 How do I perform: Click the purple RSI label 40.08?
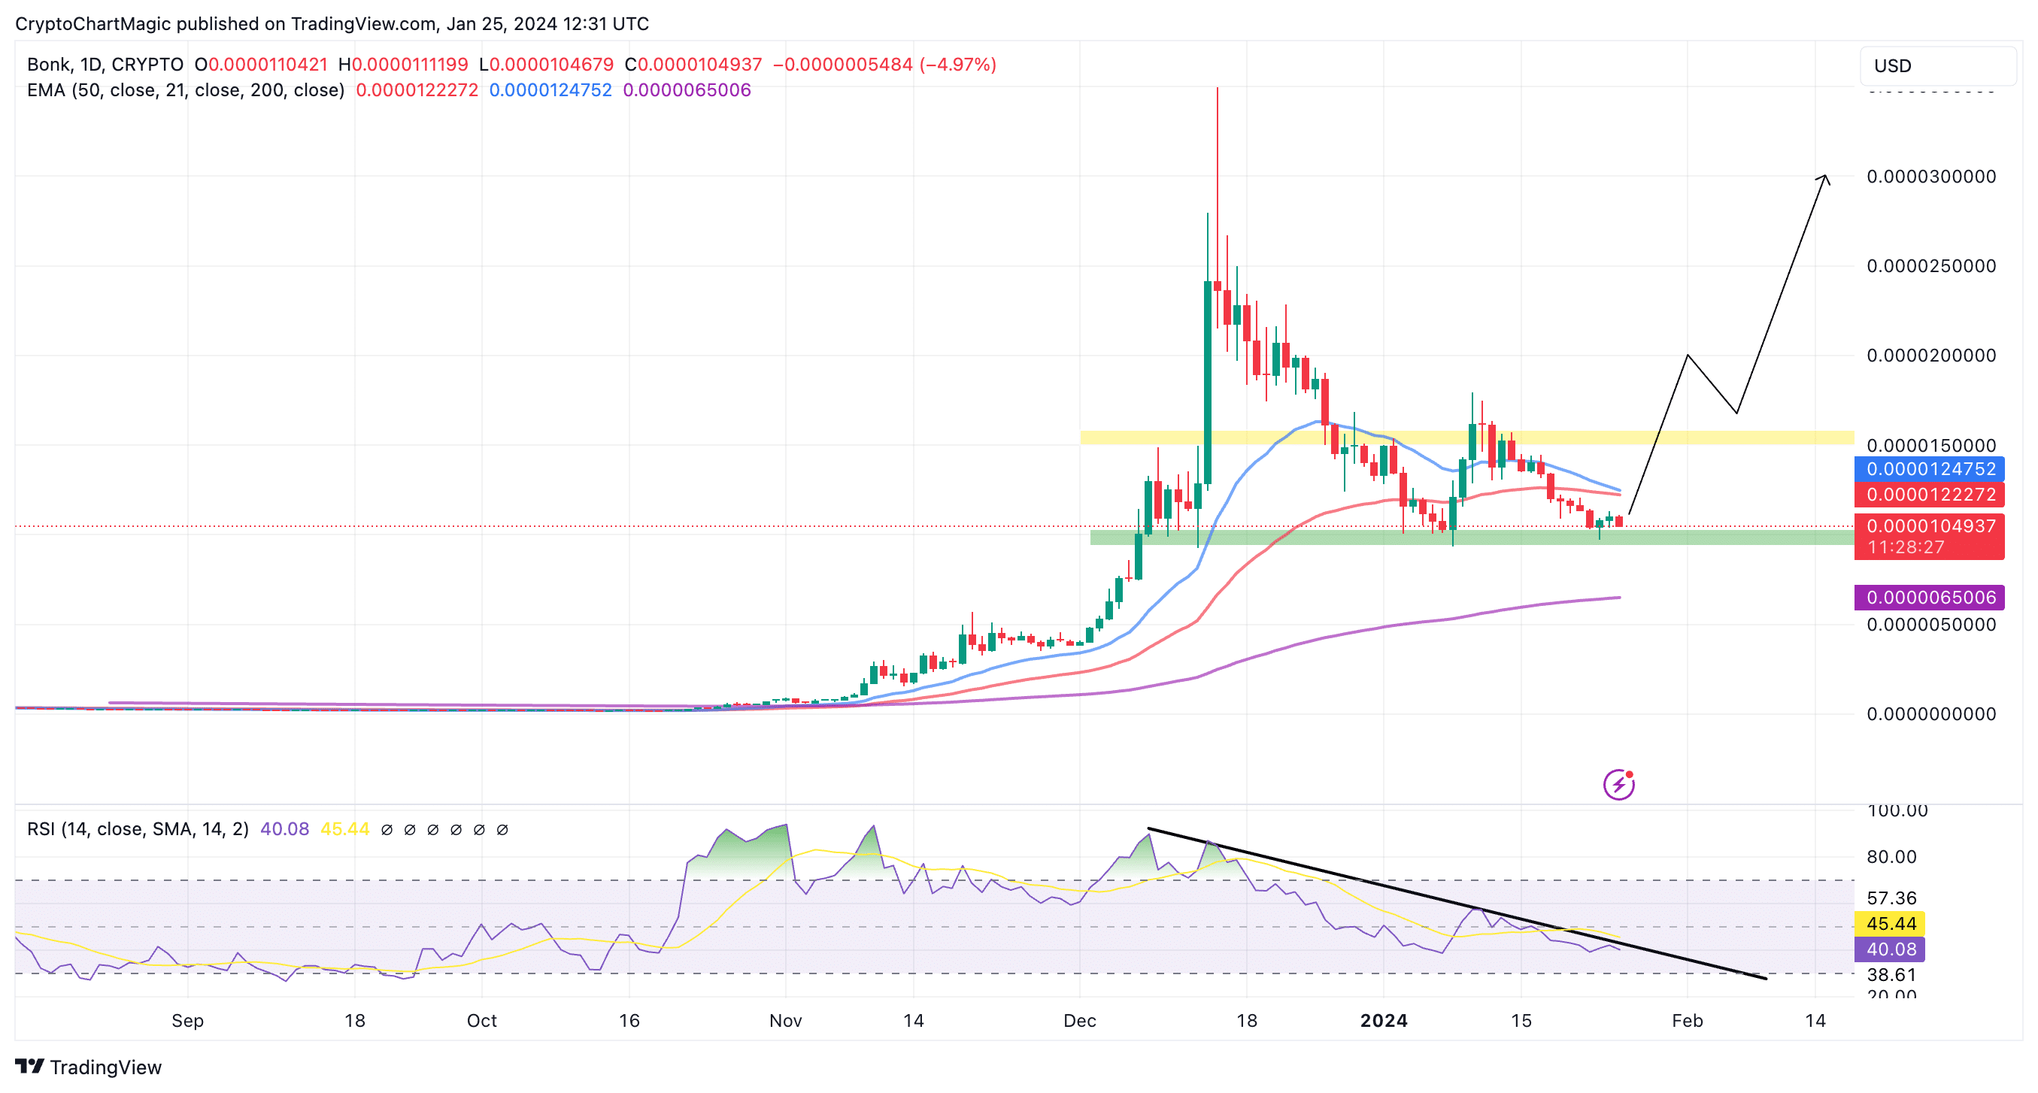click(x=1889, y=949)
